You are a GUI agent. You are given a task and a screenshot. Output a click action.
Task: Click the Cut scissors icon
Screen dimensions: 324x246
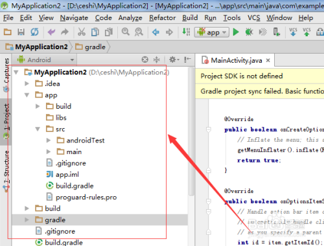click(x=82, y=32)
